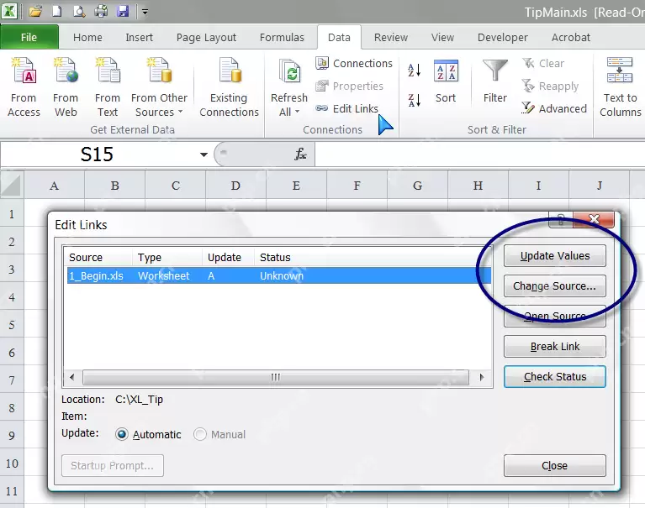This screenshot has width=645, height=508.
Task: Open the File tab
Action: 29,37
